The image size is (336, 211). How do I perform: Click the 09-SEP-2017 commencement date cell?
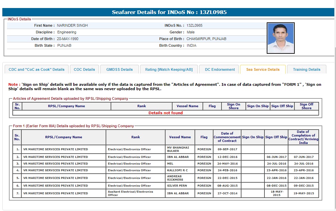click(x=227, y=149)
